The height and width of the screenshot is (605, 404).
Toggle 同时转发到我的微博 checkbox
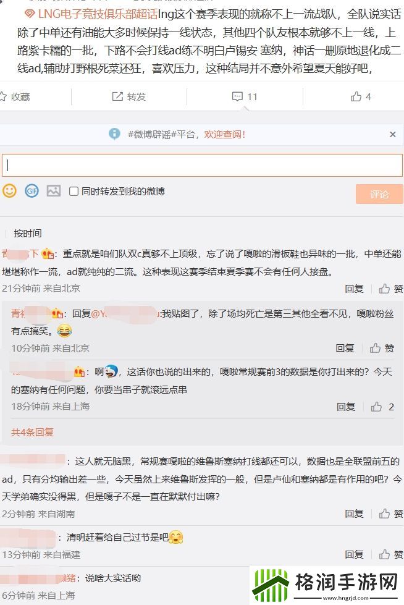click(74, 191)
